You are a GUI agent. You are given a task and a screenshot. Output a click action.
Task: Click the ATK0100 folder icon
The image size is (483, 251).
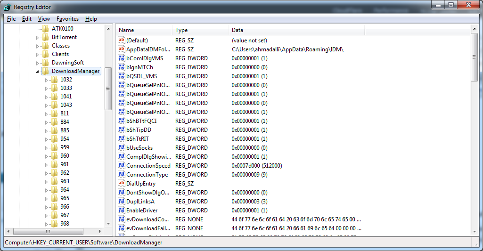tap(46, 29)
